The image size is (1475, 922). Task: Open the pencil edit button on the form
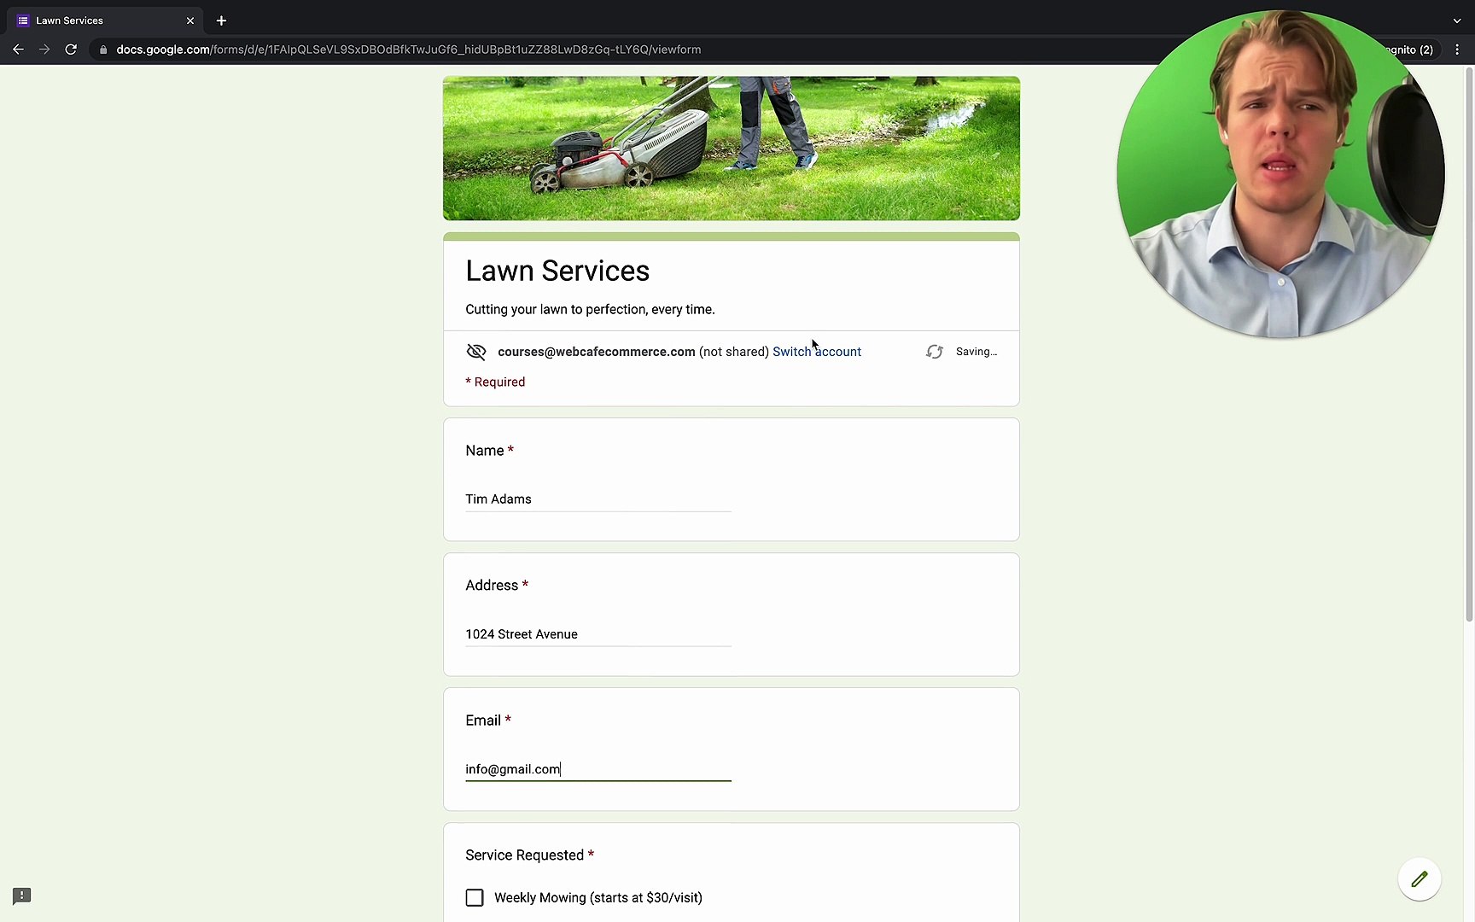pyautogui.click(x=1420, y=879)
